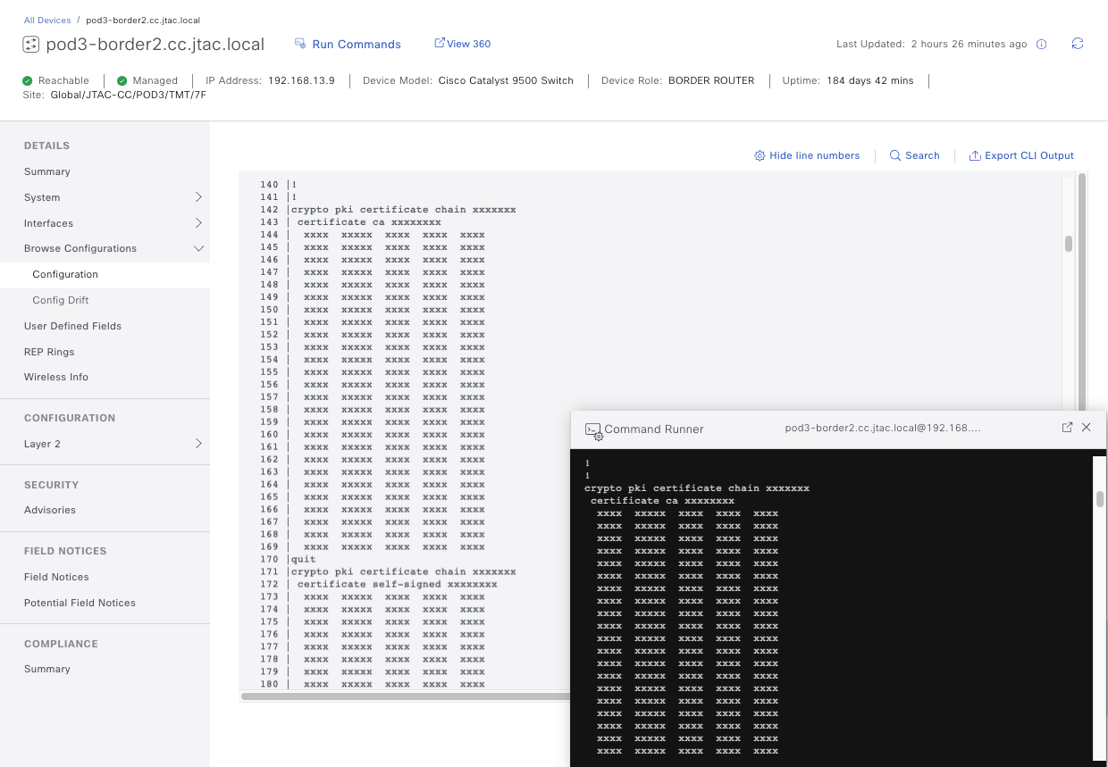The height and width of the screenshot is (767, 1108).
Task: Expand the Interfaces menu chevron
Action: coord(198,223)
